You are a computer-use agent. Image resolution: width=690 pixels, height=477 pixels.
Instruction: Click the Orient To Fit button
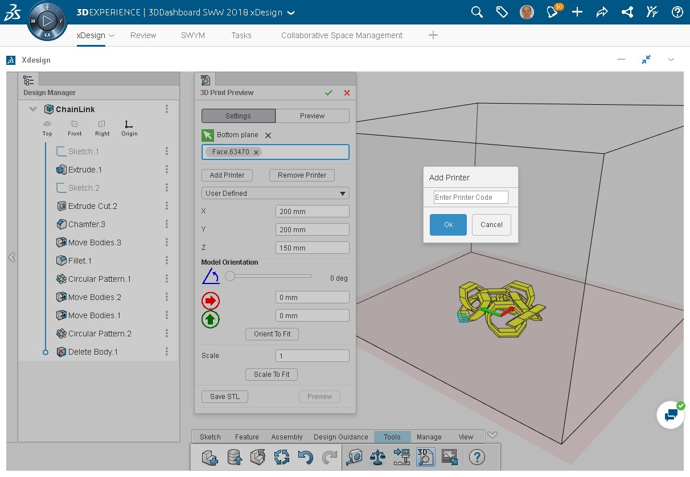[272, 334]
